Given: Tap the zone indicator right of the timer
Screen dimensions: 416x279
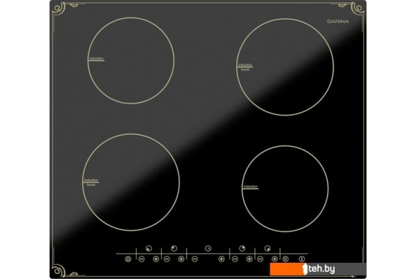Looking at the screenshot, I should pyautogui.click(x=242, y=248).
